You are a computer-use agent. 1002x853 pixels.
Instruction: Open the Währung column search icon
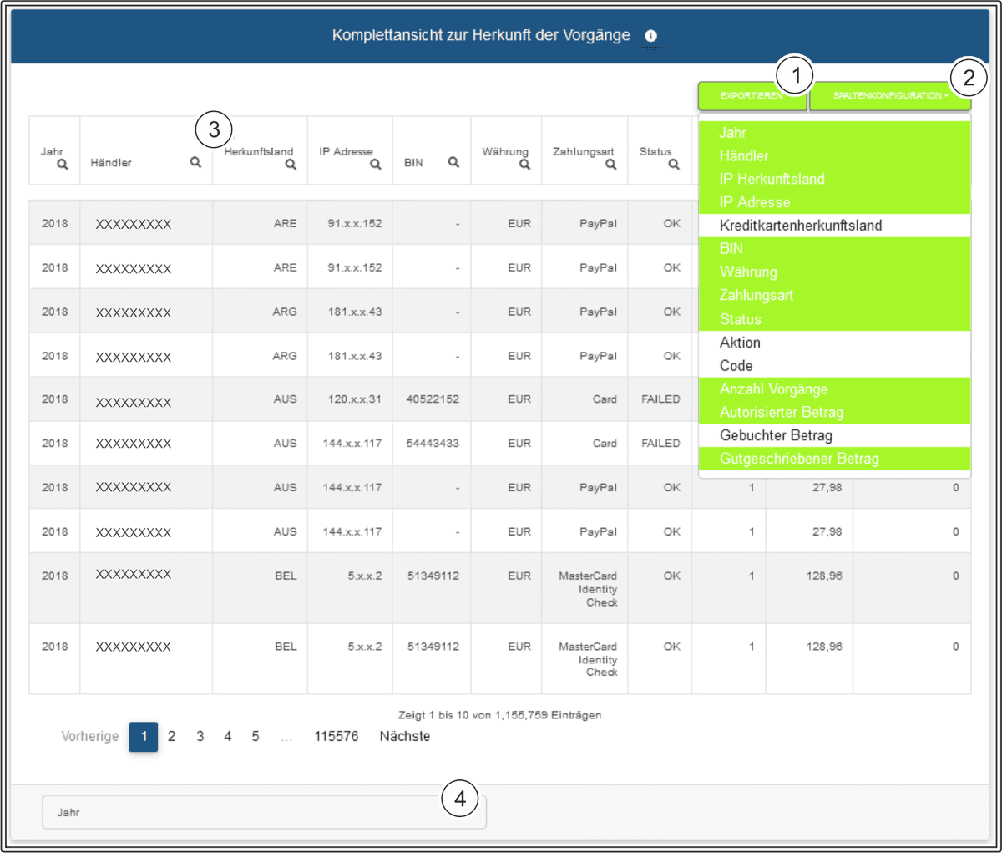524,165
